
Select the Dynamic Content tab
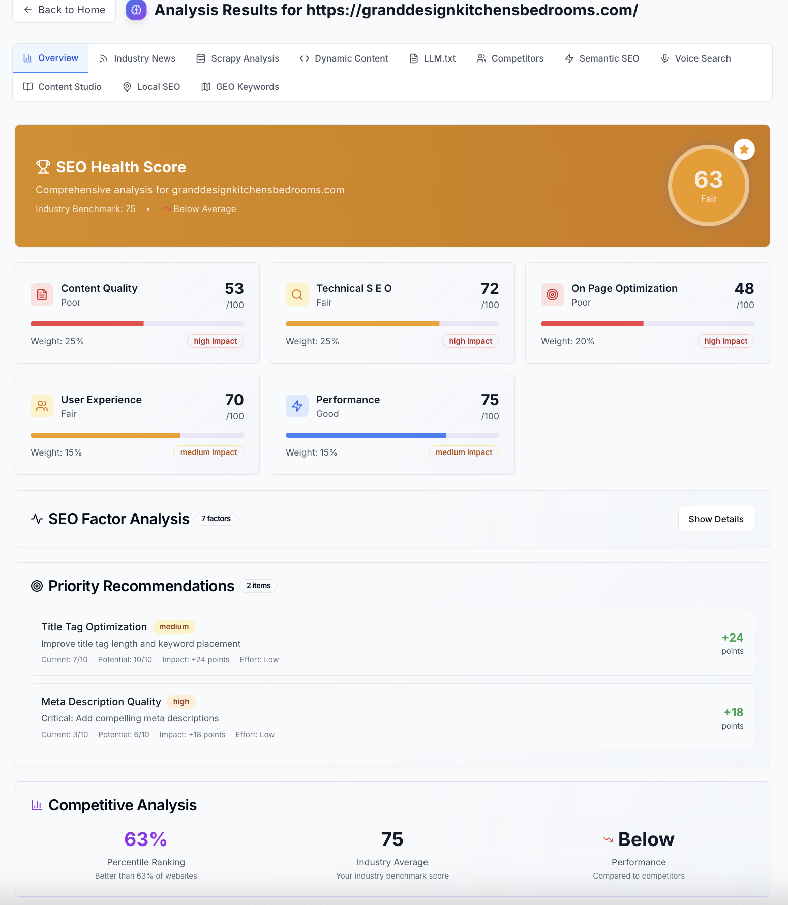[x=344, y=58]
